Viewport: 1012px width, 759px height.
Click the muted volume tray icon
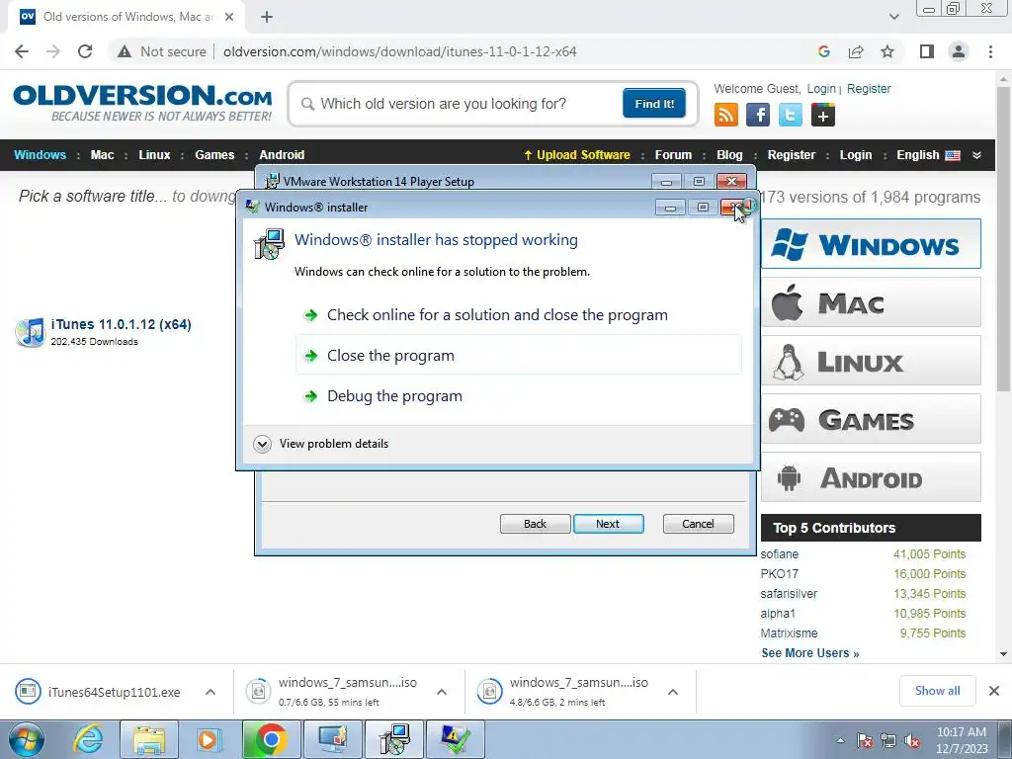(912, 741)
